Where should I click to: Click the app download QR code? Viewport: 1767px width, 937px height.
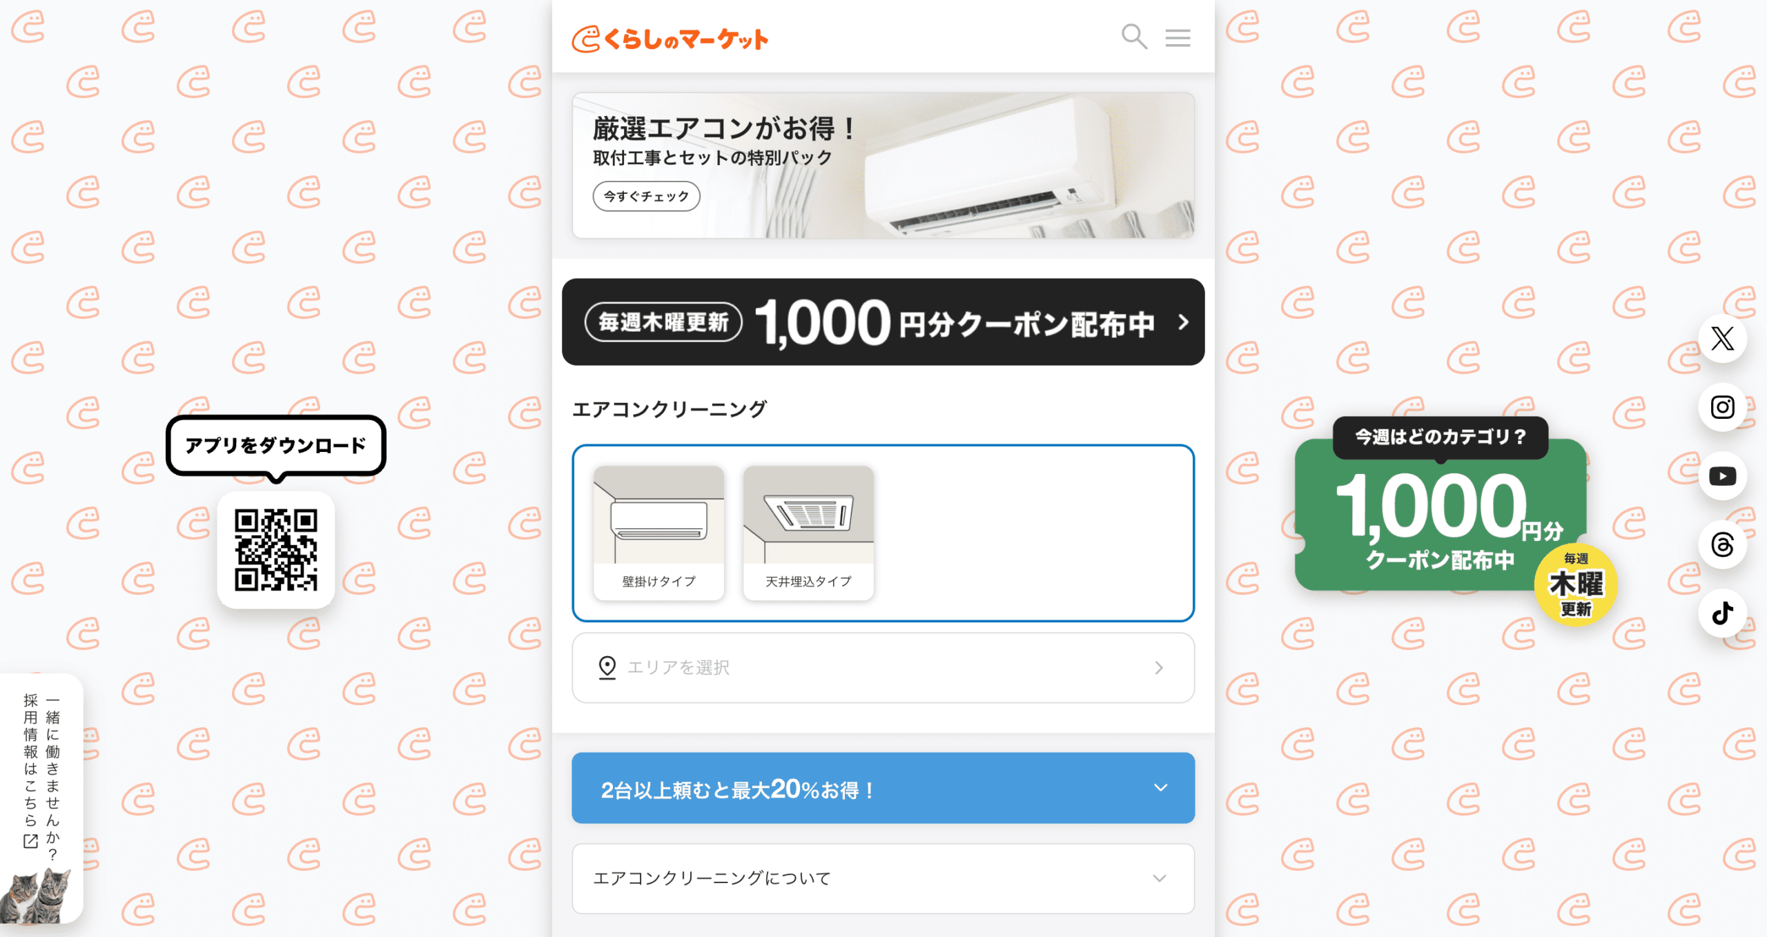[277, 551]
